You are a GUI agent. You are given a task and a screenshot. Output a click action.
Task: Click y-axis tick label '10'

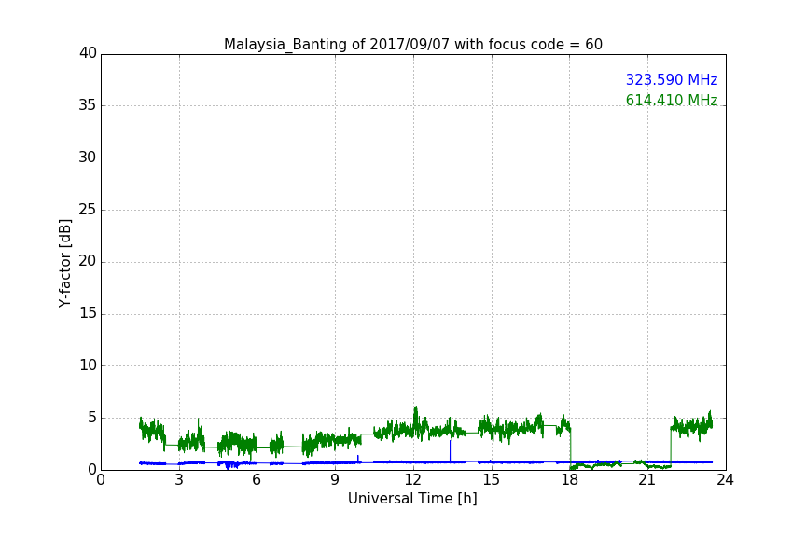point(88,365)
